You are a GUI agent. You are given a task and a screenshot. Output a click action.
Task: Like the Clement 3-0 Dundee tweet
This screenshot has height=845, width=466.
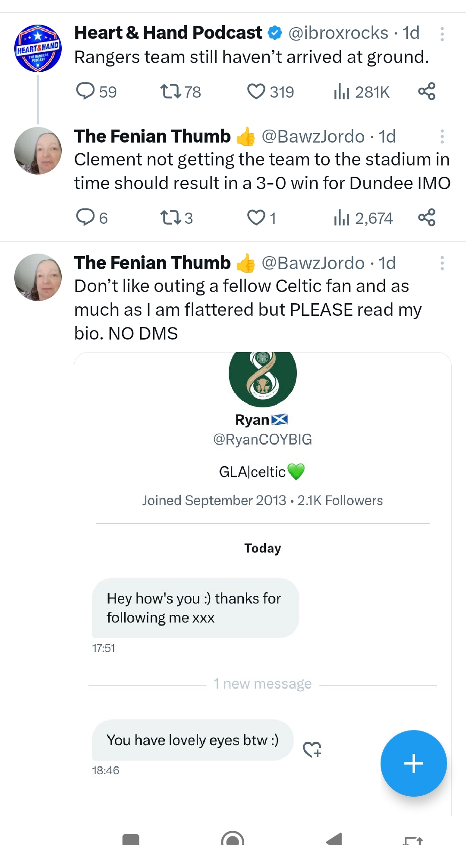coord(256,217)
